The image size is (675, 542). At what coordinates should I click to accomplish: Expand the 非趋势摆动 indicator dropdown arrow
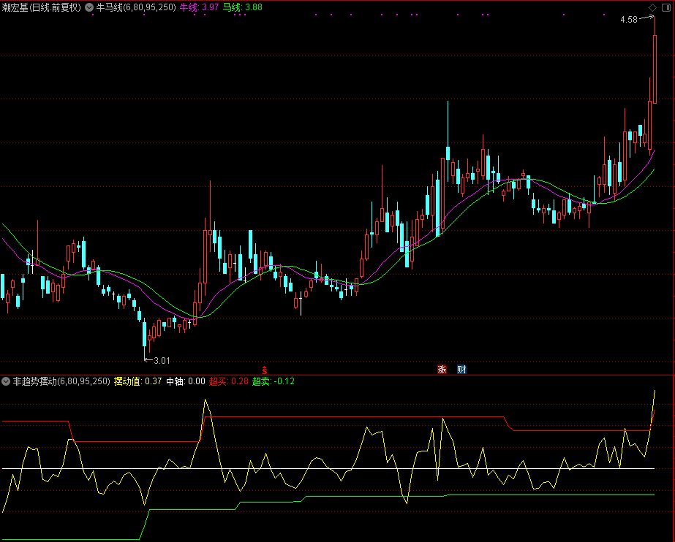pos(6,381)
